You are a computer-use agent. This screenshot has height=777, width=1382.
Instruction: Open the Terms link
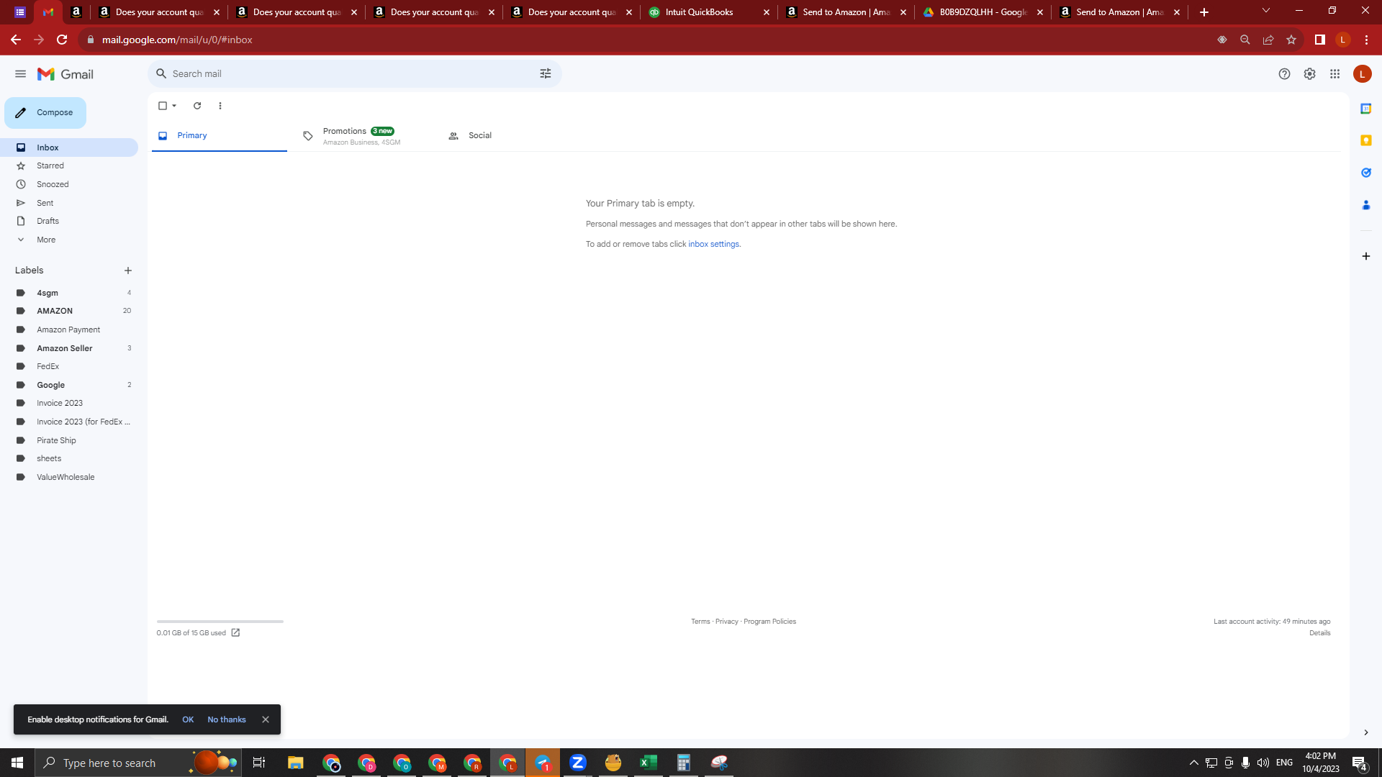(700, 622)
